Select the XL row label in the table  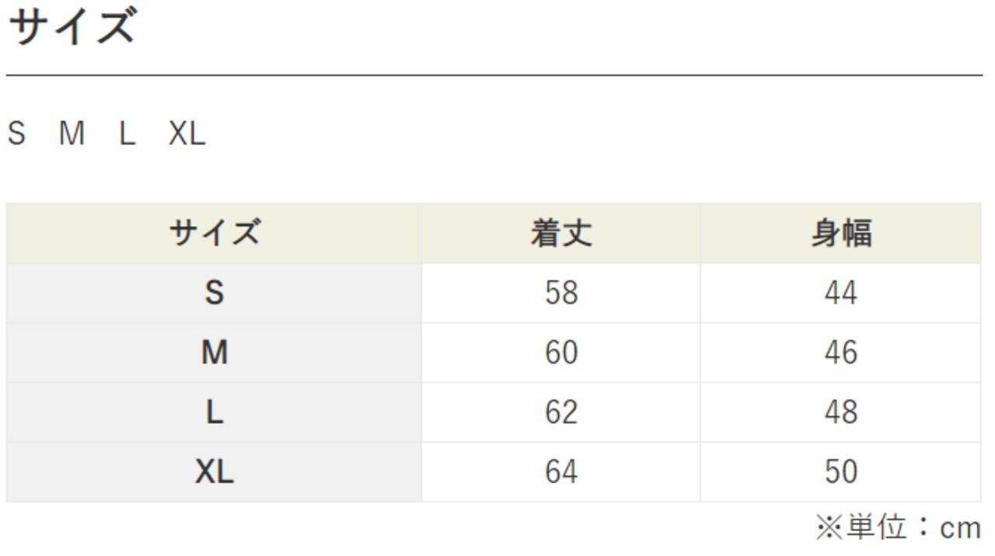pyautogui.click(x=214, y=471)
